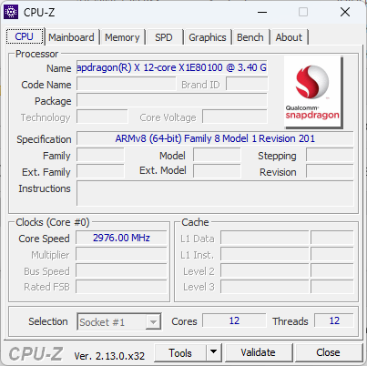Switch to the Memory tab
The image size is (367, 366).
pos(122,37)
